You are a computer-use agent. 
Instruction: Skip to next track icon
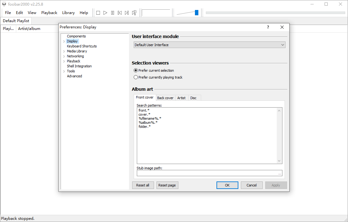point(127,13)
